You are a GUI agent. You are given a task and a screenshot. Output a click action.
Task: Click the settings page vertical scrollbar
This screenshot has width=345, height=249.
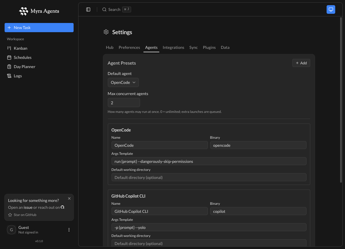pyautogui.click(x=341, y=100)
